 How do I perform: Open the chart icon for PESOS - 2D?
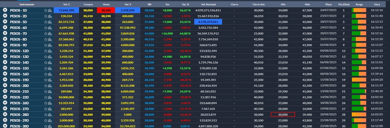(50, 16)
